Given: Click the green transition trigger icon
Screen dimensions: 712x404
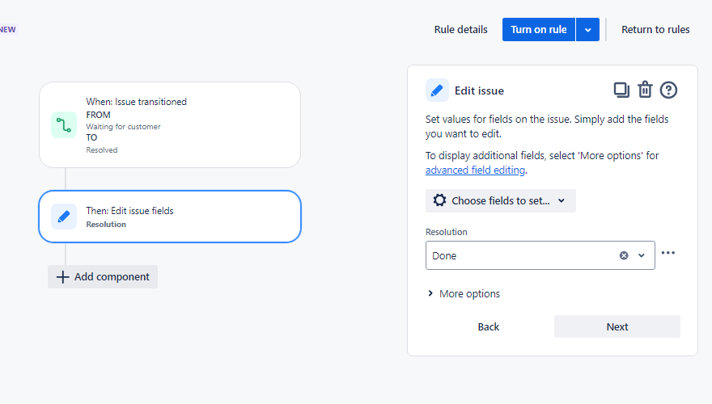Looking at the screenshot, I should point(64,125).
